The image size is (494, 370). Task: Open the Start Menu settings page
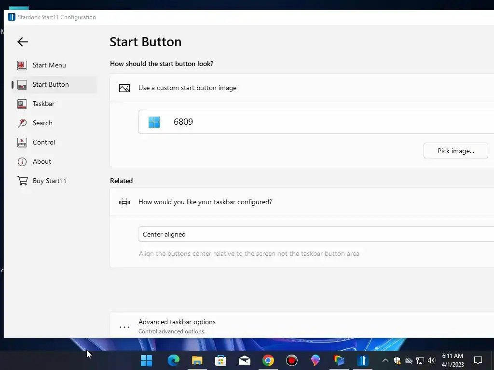pos(54,65)
